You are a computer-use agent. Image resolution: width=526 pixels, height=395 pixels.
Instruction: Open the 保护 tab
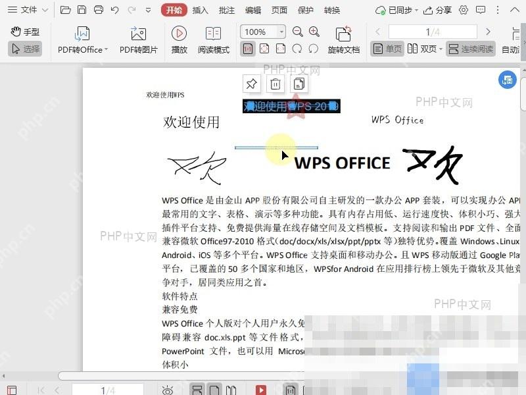click(x=306, y=11)
